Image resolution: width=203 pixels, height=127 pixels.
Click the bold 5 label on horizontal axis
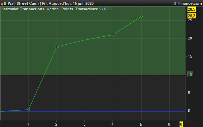[x=141, y=124]
